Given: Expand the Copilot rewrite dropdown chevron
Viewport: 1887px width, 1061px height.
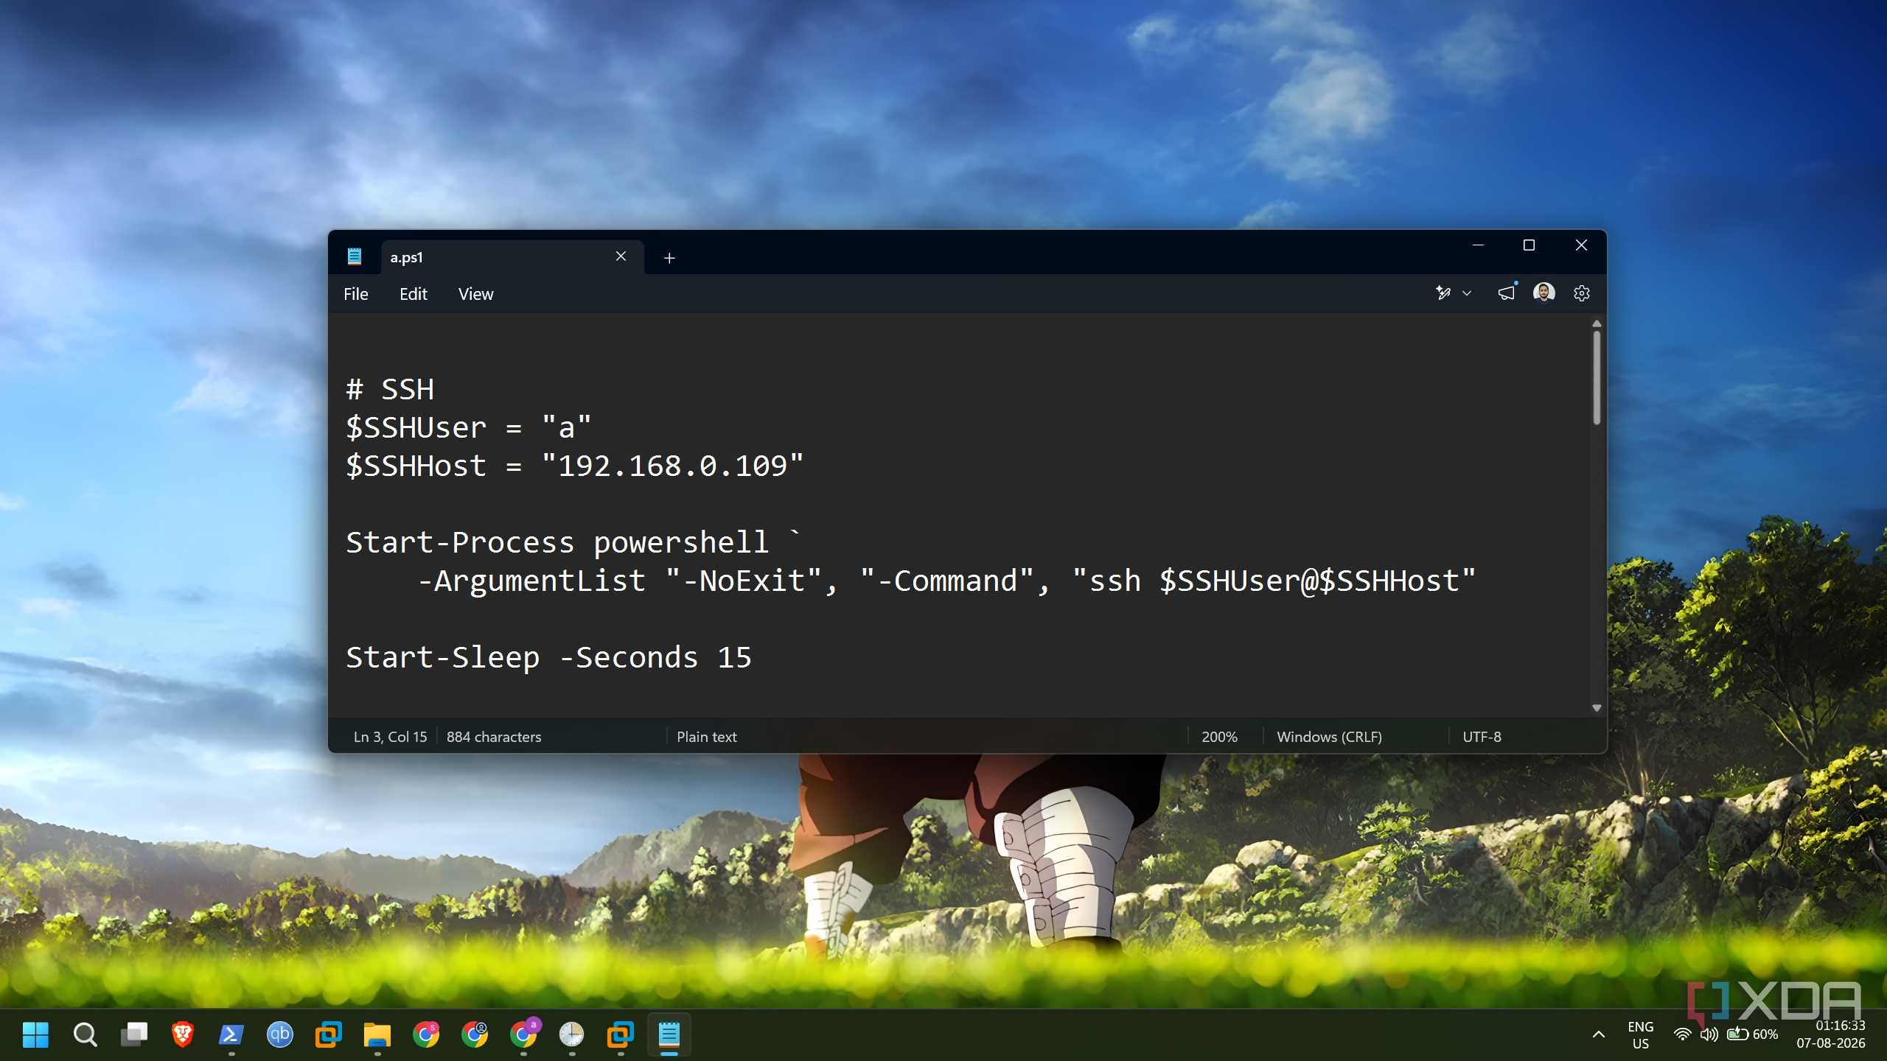Looking at the screenshot, I should tap(1467, 293).
